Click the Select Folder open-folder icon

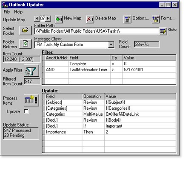[26, 31]
